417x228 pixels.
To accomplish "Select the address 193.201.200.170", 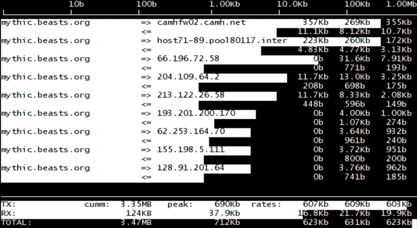I will pyautogui.click(x=196, y=113).
